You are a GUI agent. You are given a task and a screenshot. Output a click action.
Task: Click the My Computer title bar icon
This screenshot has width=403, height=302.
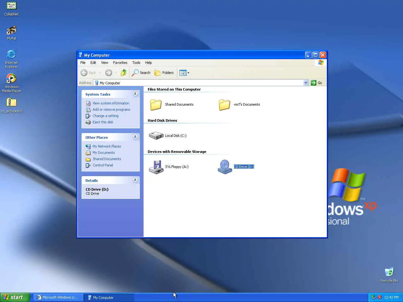(x=81, y=55)
